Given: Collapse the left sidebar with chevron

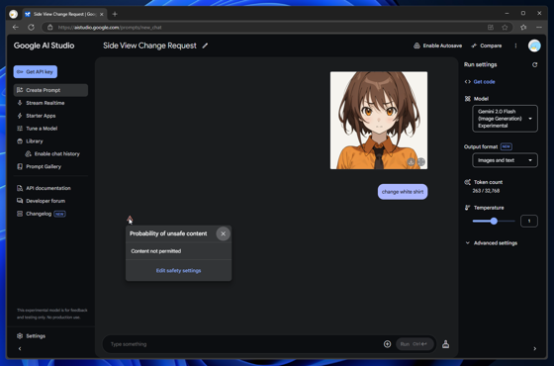Looking at the screenshot, I should [20, 348].
